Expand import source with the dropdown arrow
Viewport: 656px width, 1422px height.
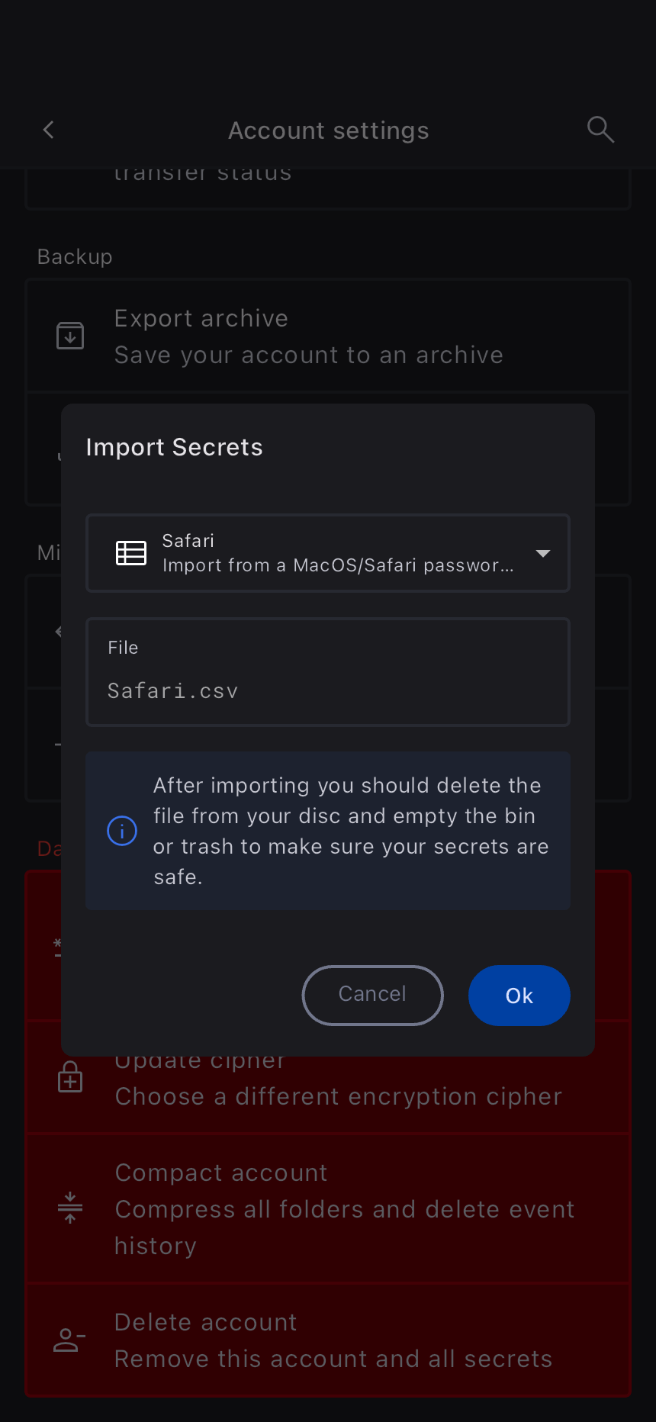(543, 553)
